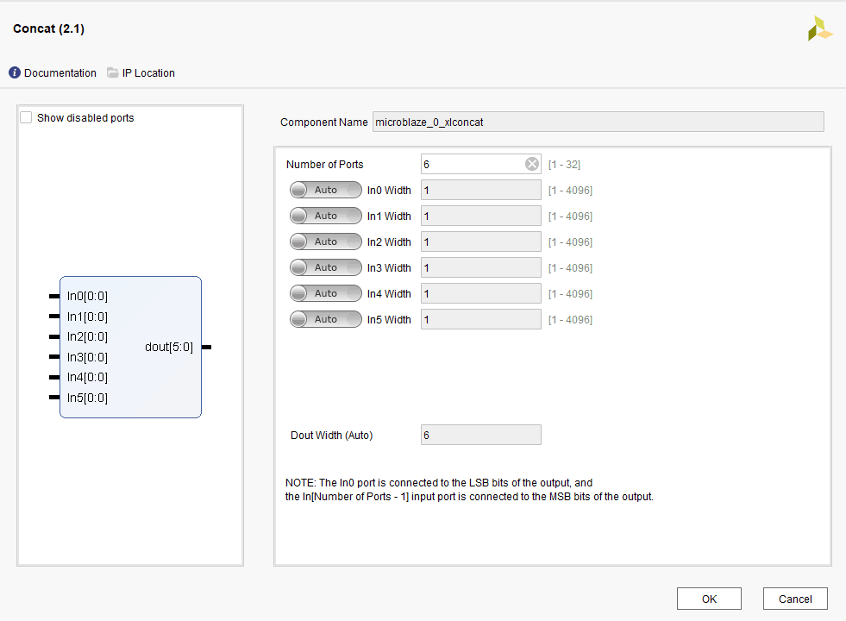The image size is (846, 621).
Task: Click the Documentation info icon
Action: [x=15, y=73]
